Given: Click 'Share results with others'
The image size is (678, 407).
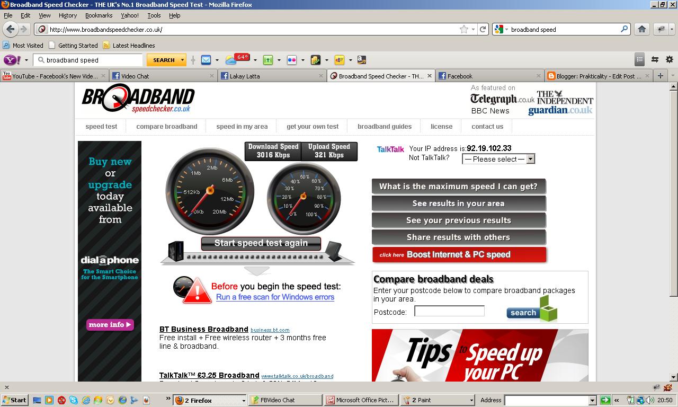Looking at the screenshot, I should click(x=459, y=237).
